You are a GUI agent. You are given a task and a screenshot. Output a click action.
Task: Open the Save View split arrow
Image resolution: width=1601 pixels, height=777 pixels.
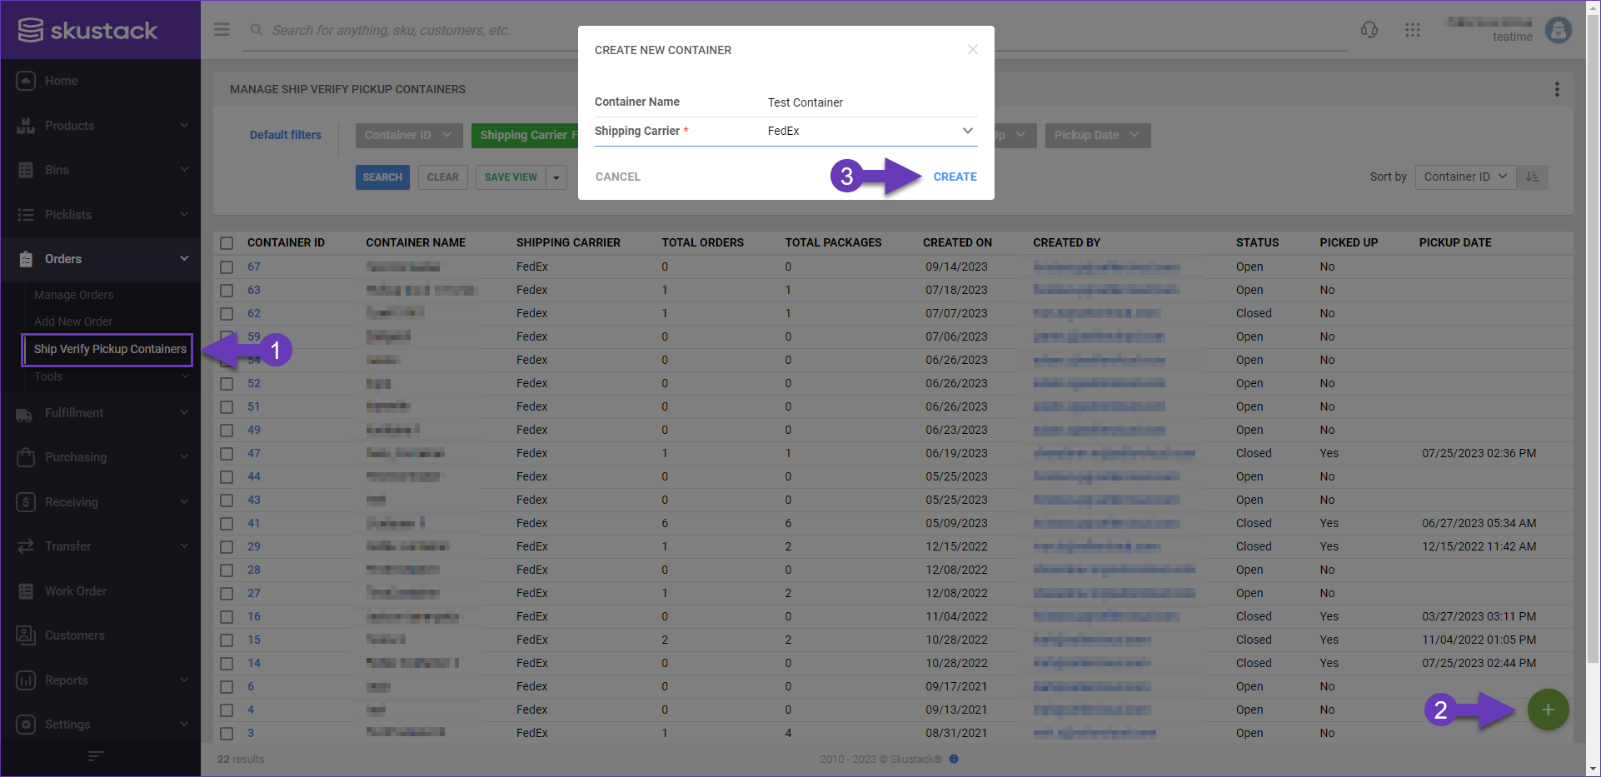[556, 177]
